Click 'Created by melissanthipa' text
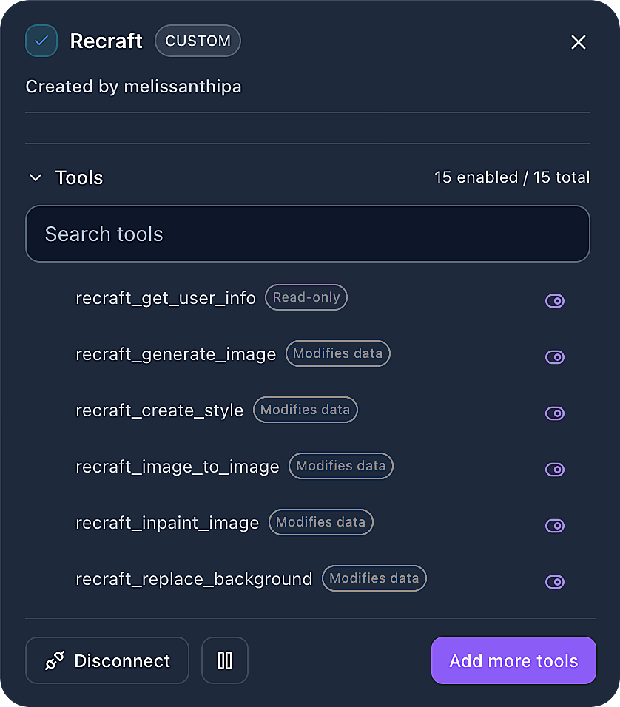The width and height of the screenshot is (620, 707). [134, 87]
